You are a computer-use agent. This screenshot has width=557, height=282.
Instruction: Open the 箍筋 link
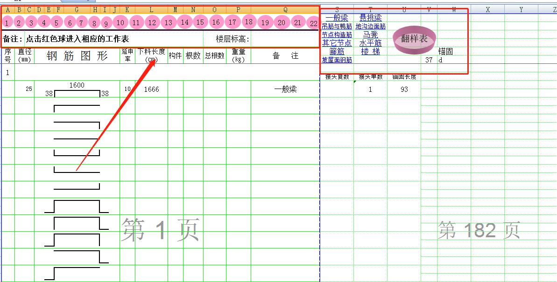pos(337,51)
